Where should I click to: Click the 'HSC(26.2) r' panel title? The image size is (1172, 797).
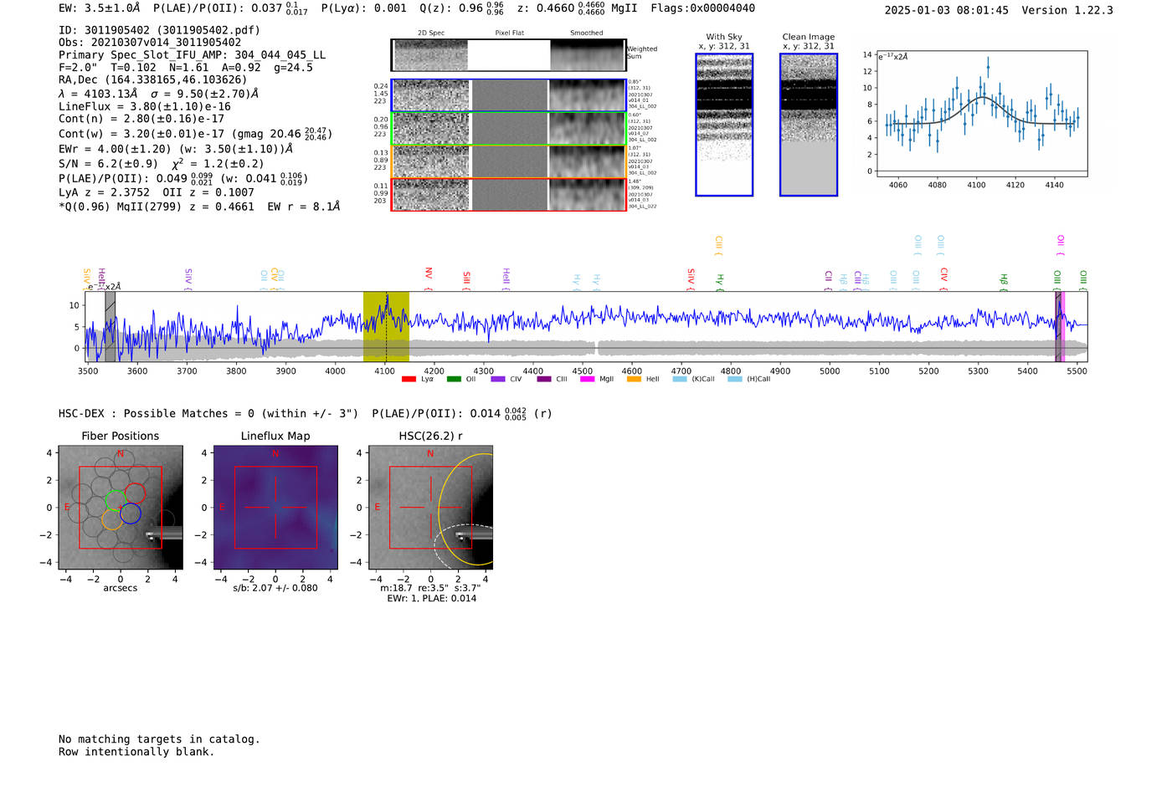pos(430,436)
